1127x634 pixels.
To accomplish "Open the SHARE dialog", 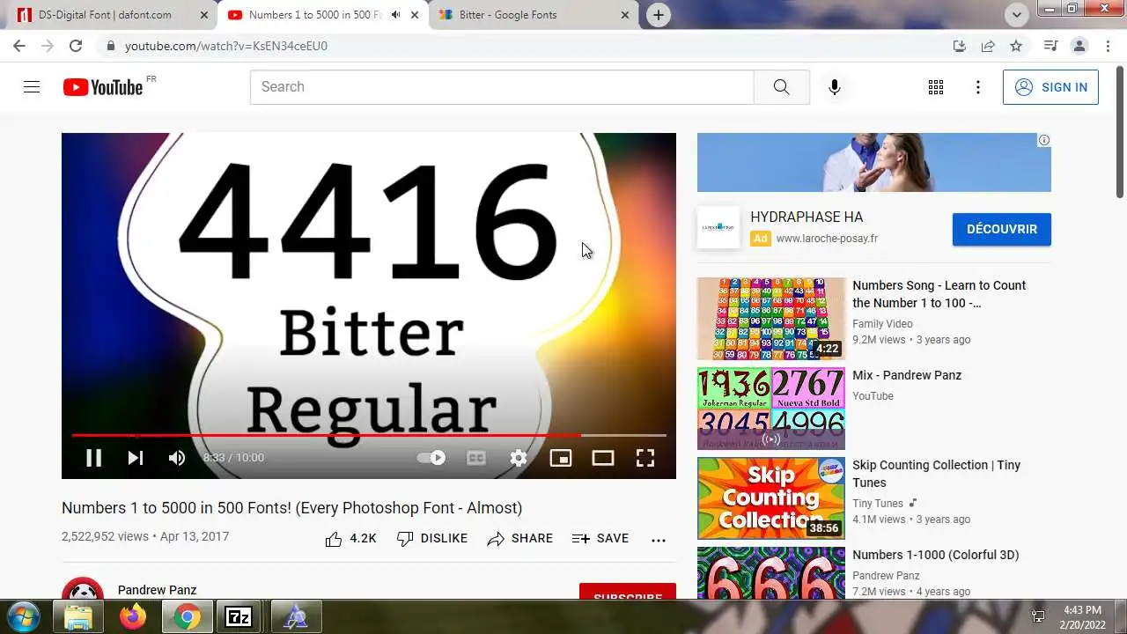I will pos(520,539).
